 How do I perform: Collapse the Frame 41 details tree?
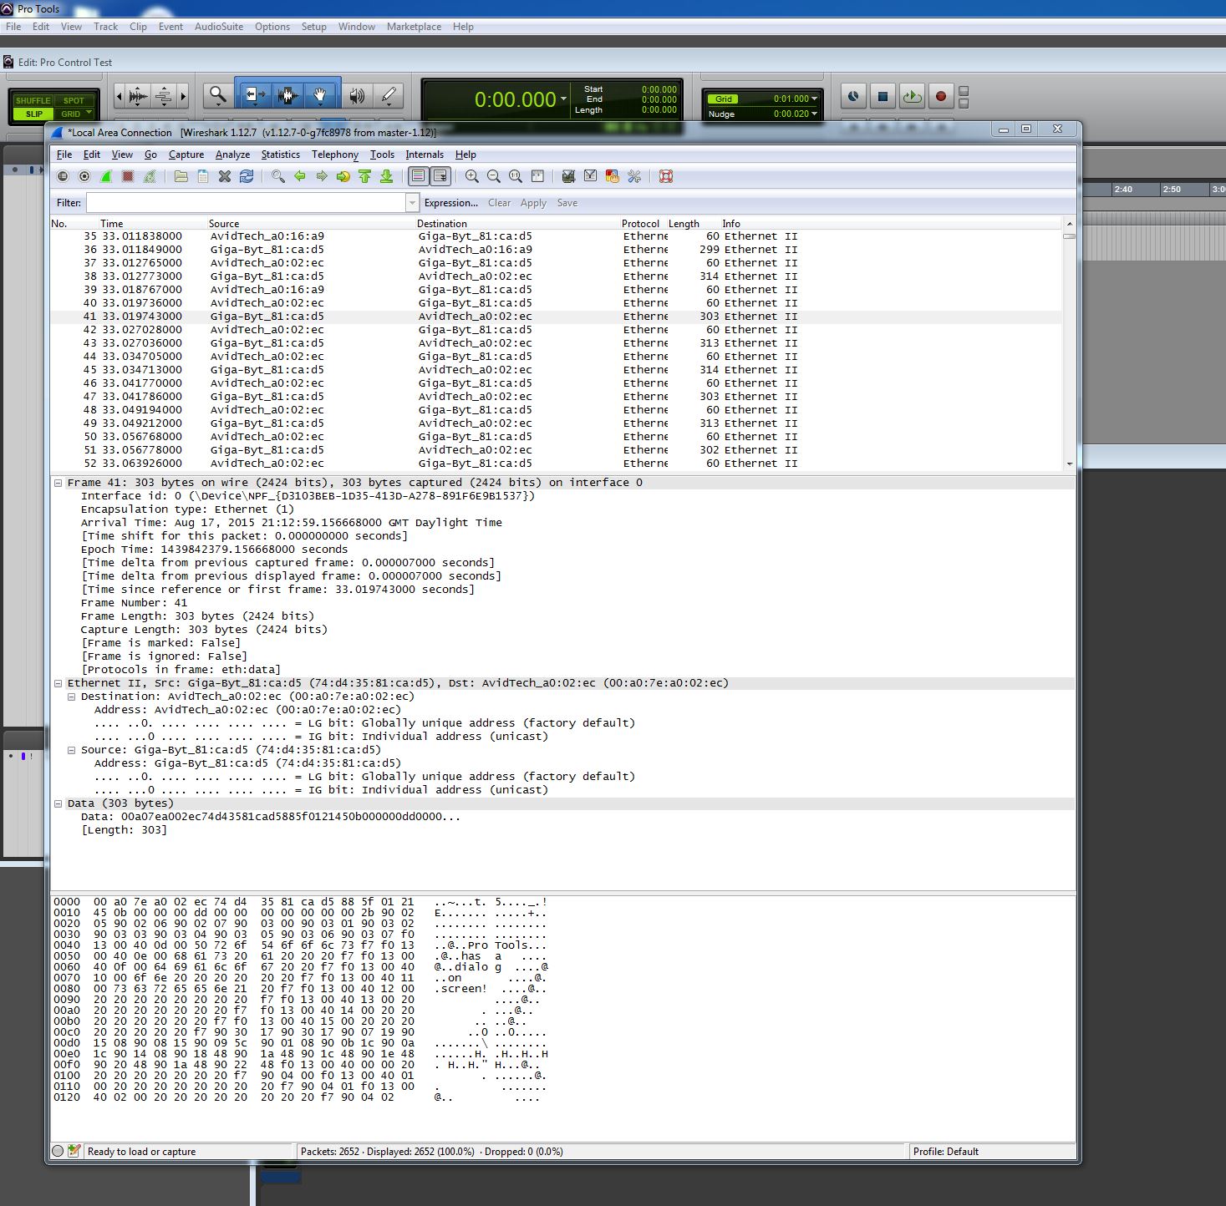pyautogui.click(x=59, y=483)
